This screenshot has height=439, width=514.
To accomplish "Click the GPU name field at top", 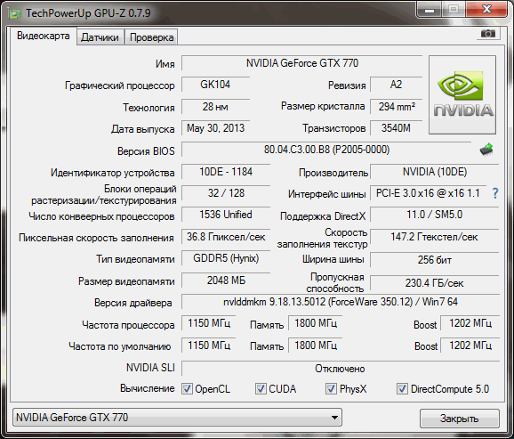I will [x=302, y=62].
